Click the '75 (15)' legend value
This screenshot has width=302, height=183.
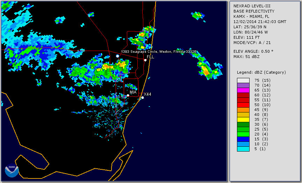click(x=262, y=80)
